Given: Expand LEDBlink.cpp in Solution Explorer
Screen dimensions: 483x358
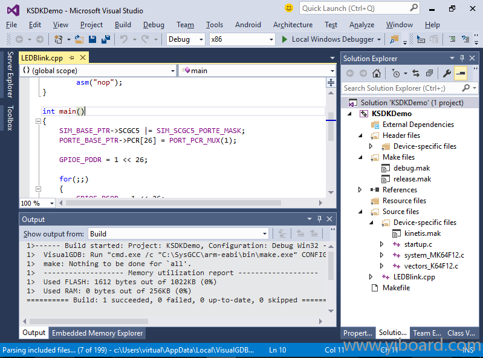Looking at the screenshot, I should [371, 277].
